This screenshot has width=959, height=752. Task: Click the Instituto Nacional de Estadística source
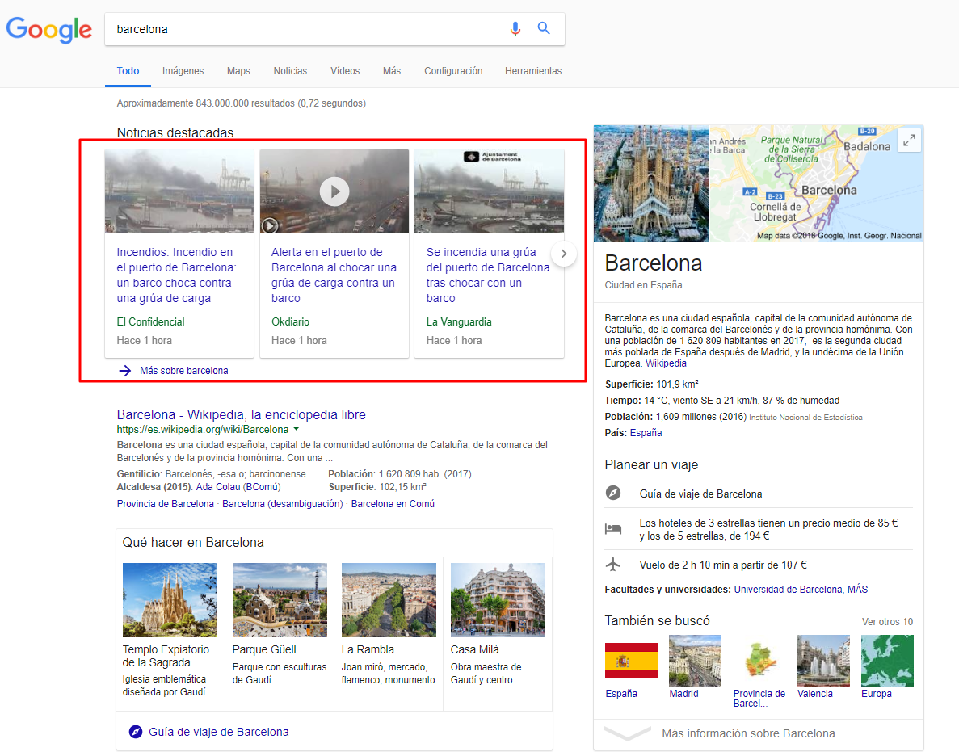pos(806,418)
